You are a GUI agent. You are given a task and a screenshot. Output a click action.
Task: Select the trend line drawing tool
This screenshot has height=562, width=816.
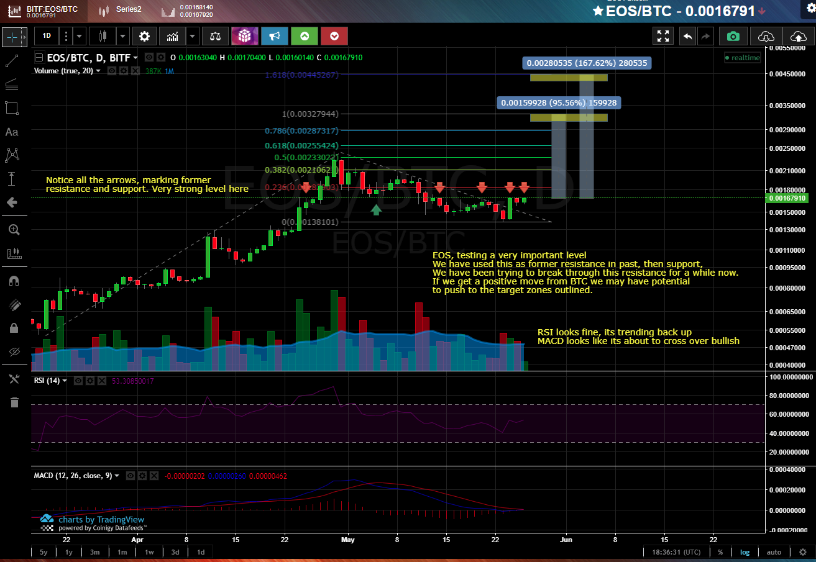pyautogui.click(x=11, y=61)
